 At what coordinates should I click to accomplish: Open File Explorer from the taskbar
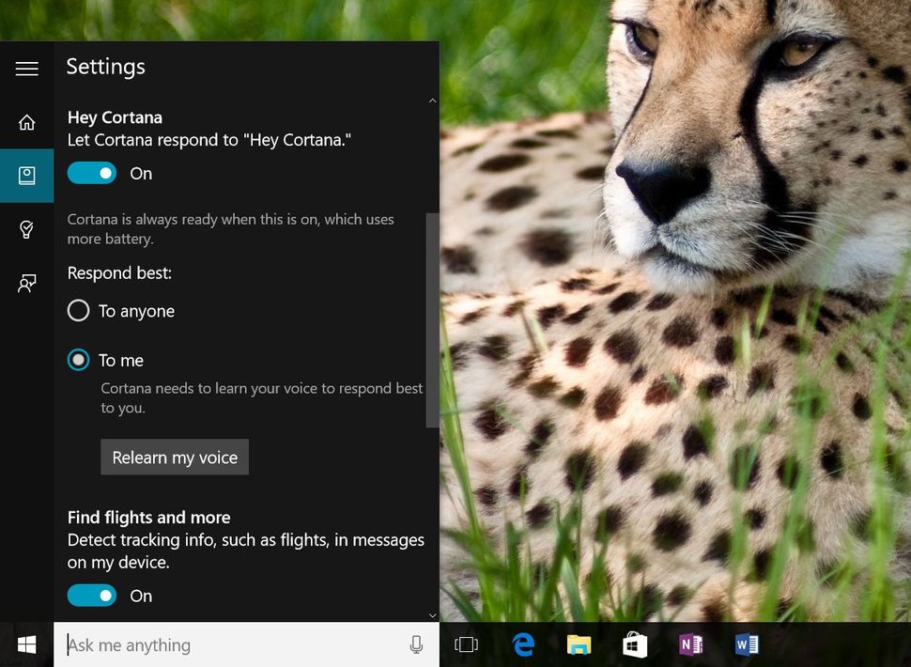579,644
